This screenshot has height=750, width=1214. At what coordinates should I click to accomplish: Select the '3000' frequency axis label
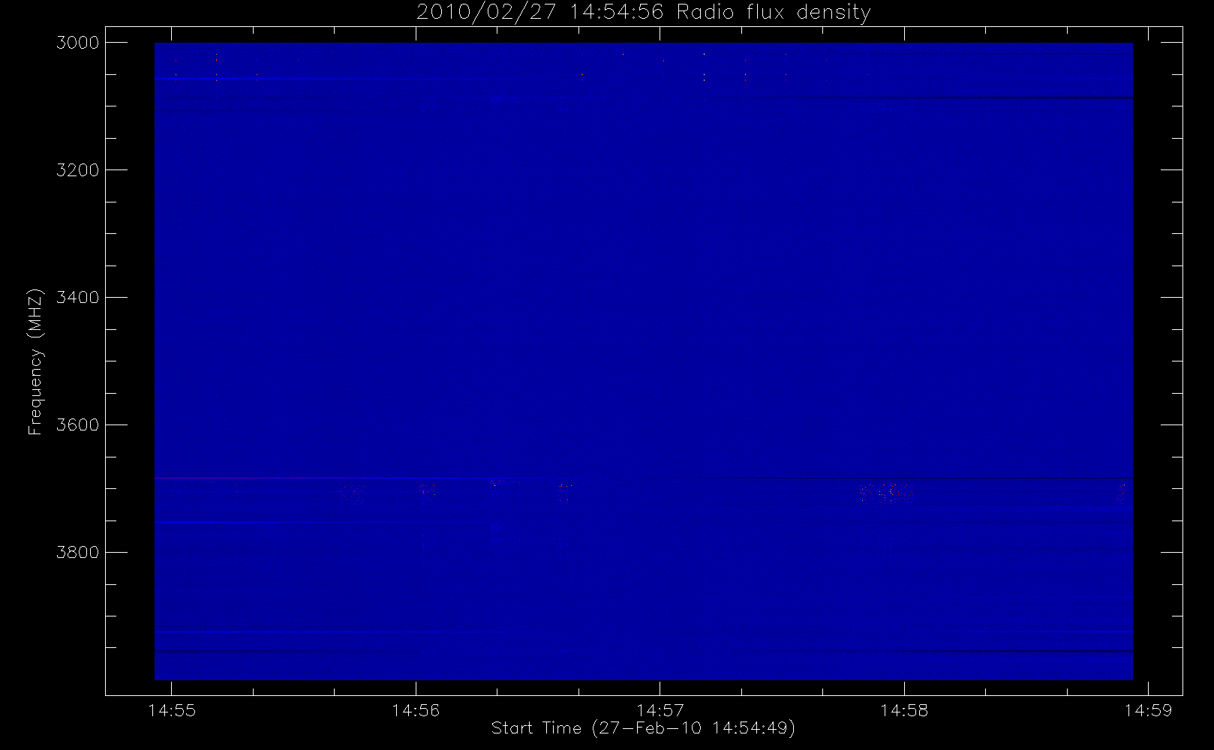78,43
